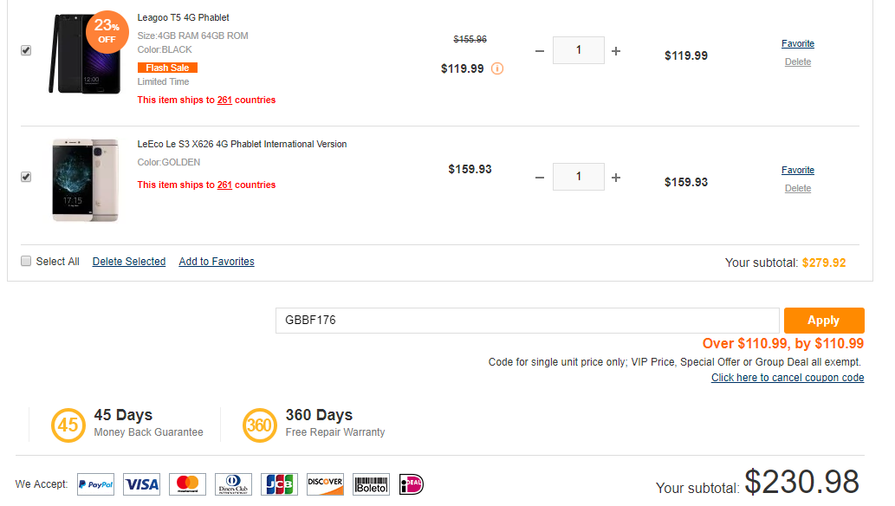The width and height of the screenshot is (895, 506).
Task: Click the PayPal payment icon
Action: click(x=95, y=484)
